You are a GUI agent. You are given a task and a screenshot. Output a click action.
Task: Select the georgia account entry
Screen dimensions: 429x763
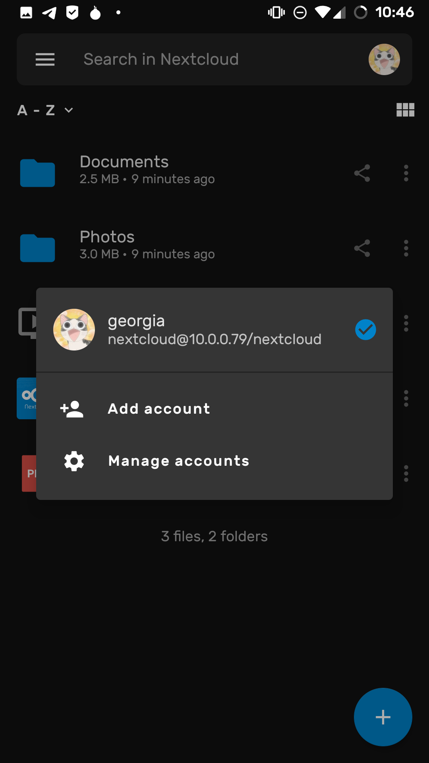click(x=214, y=330)
